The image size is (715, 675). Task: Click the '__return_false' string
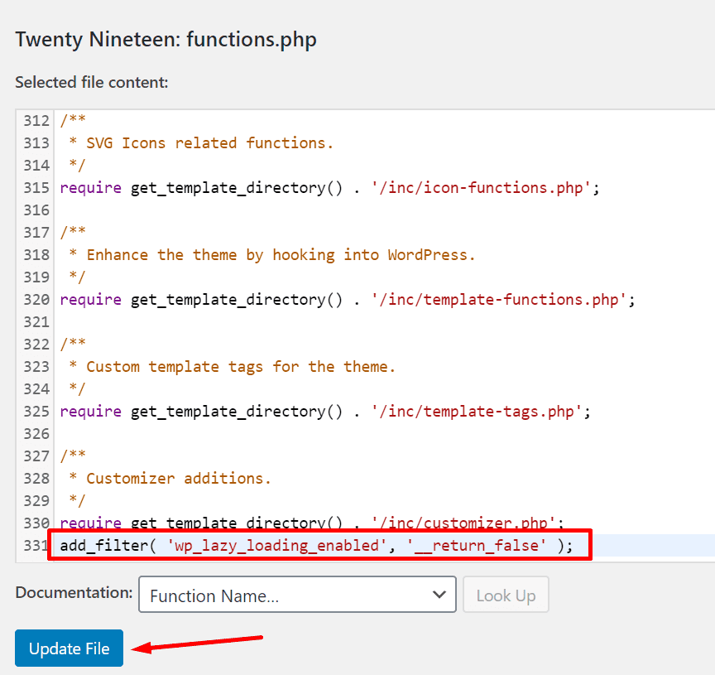476,546
